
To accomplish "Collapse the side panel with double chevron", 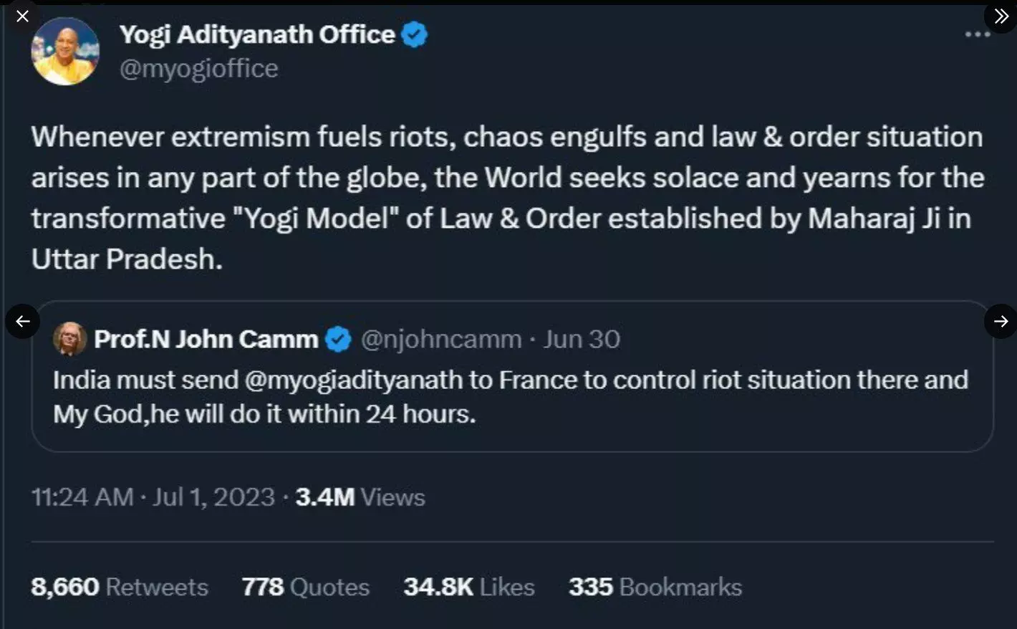I will click(1001, 16).
